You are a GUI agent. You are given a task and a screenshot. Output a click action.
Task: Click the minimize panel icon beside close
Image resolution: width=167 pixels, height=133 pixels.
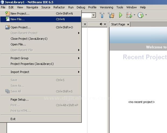[101, 24]
